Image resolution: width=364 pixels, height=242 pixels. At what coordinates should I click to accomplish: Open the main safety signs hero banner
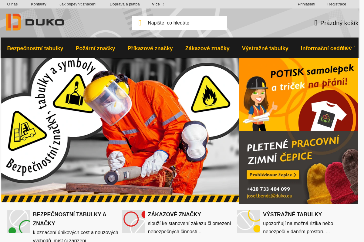(x=120, y=130)
